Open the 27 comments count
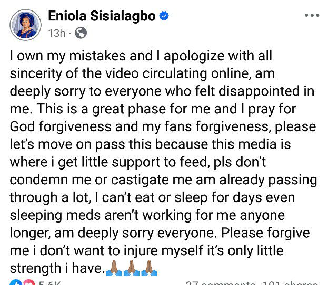This screenshot has width=328, height=285. [x=216, y=283]
